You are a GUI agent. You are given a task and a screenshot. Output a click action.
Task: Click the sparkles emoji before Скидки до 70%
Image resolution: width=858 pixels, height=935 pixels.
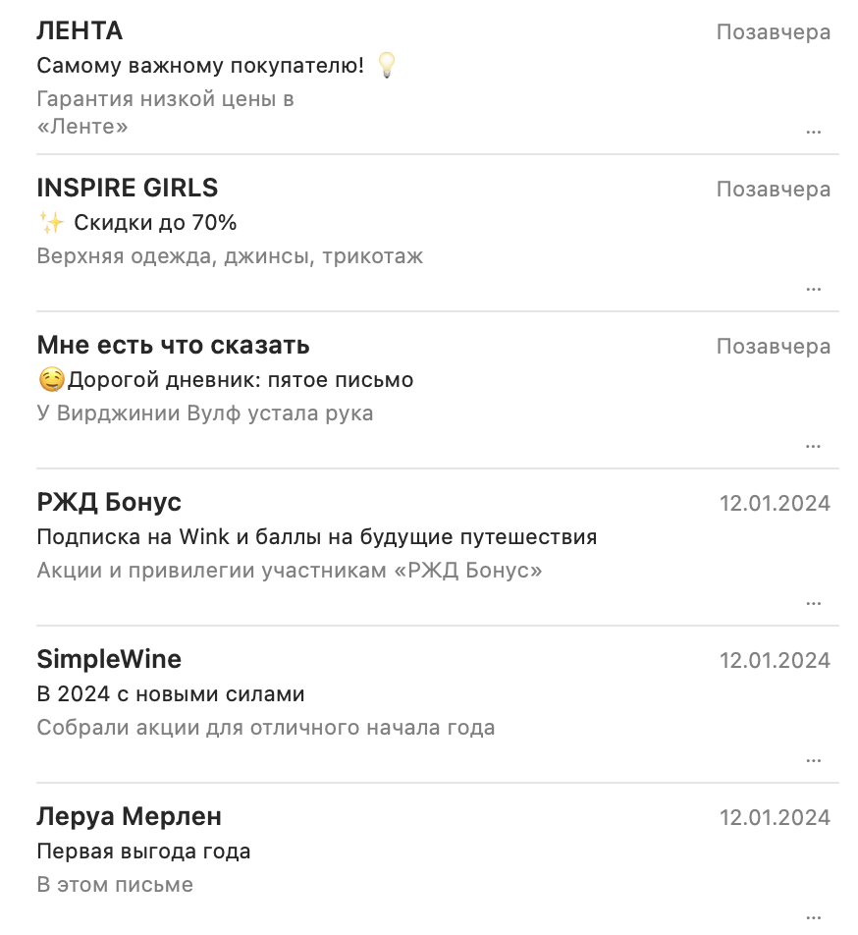coord(51,223)
